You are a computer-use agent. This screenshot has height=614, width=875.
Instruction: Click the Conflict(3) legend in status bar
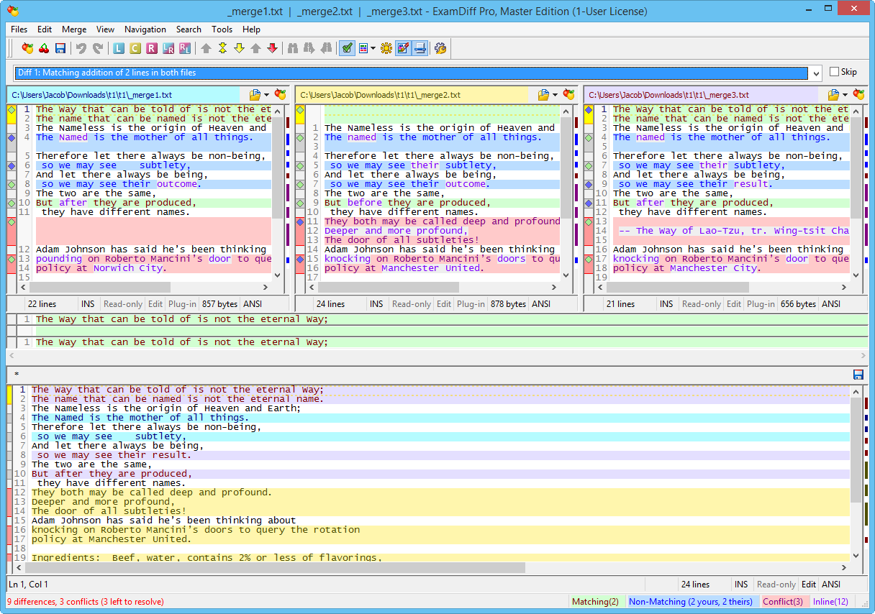pyautogui.click(x=784, y=602)
